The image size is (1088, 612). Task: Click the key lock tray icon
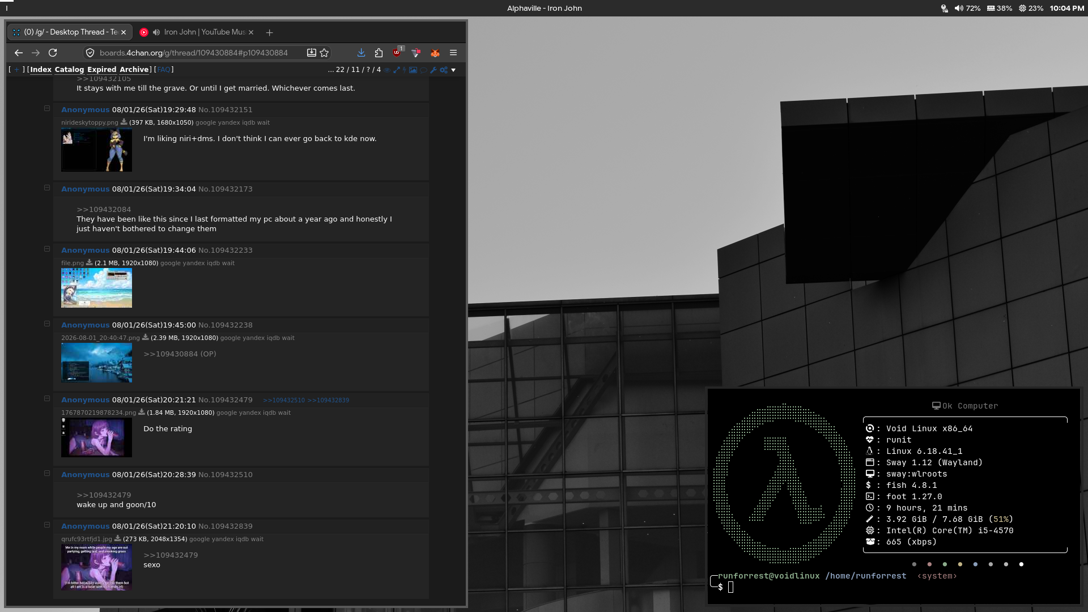coord(944,8)
